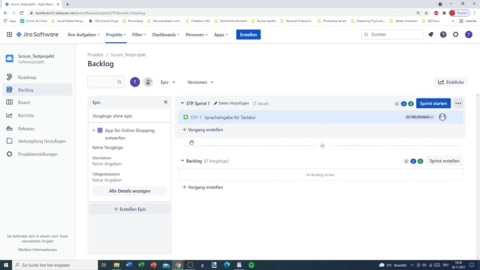Click the Releases icon in sidebar
Screen dimensions: 480x270
[x=9, y=128]
